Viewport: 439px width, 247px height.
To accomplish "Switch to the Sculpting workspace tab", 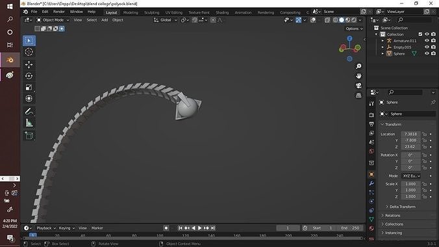I will (151, 12).
